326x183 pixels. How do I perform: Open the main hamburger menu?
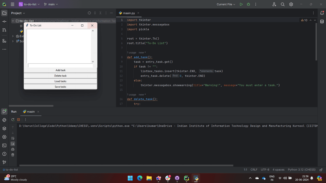pos(12,4)
